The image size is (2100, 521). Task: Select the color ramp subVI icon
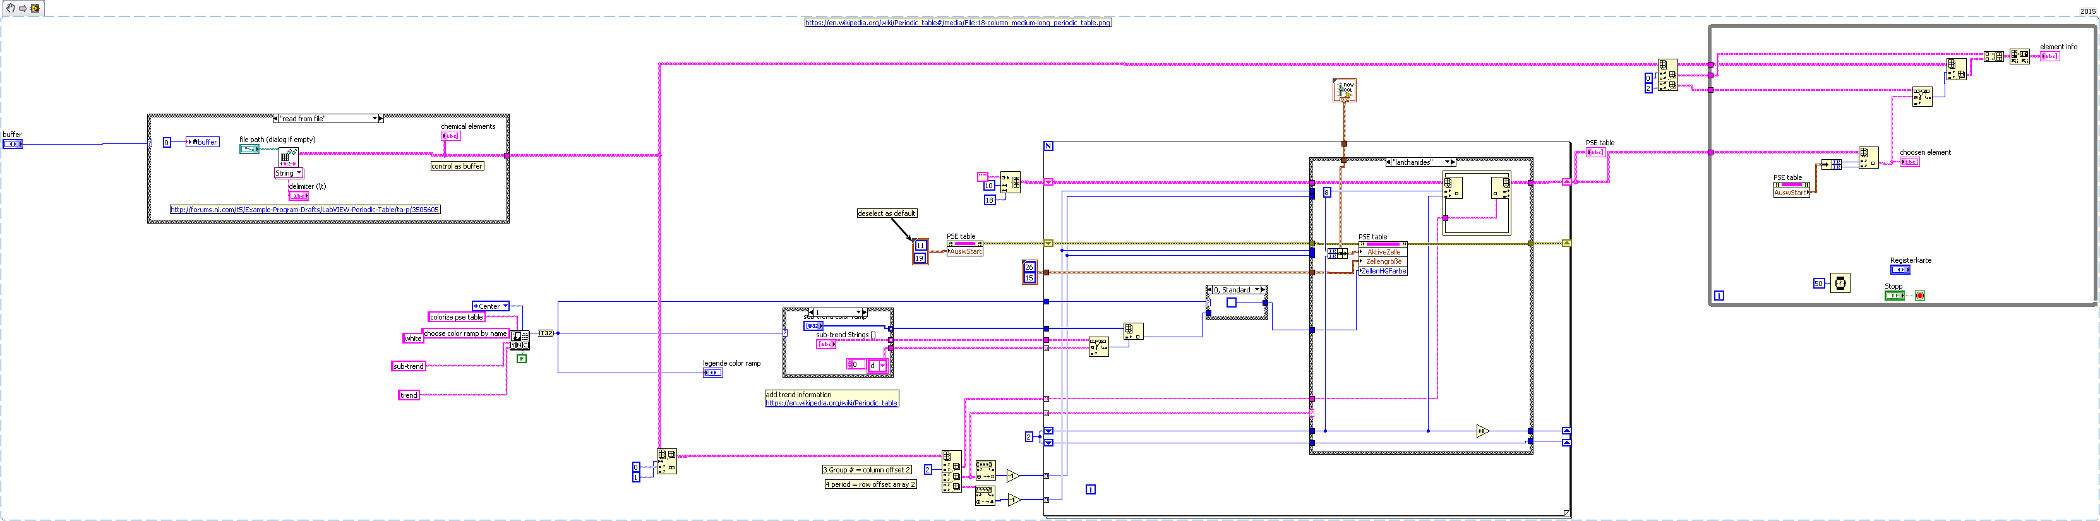coord(519,340)
